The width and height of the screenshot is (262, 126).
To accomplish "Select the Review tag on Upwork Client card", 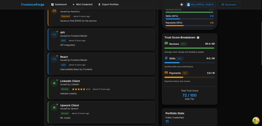I will (x=65, y=113).
